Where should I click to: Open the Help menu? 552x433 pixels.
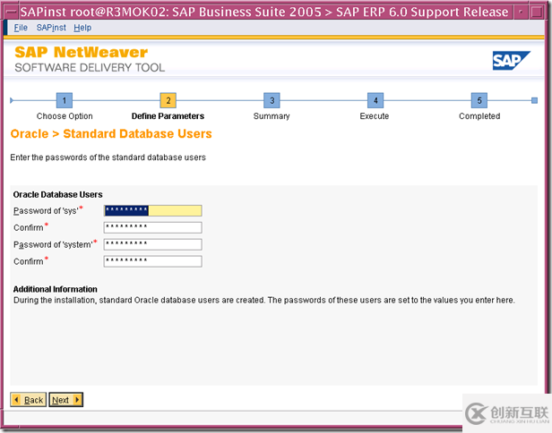click(x=82, y=28)
